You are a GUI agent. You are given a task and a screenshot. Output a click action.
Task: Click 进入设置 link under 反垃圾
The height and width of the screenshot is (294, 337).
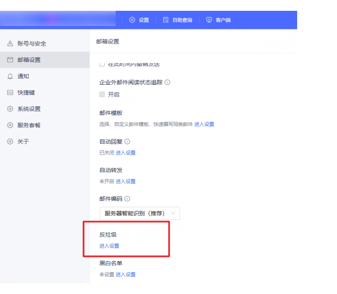[109, 246]
